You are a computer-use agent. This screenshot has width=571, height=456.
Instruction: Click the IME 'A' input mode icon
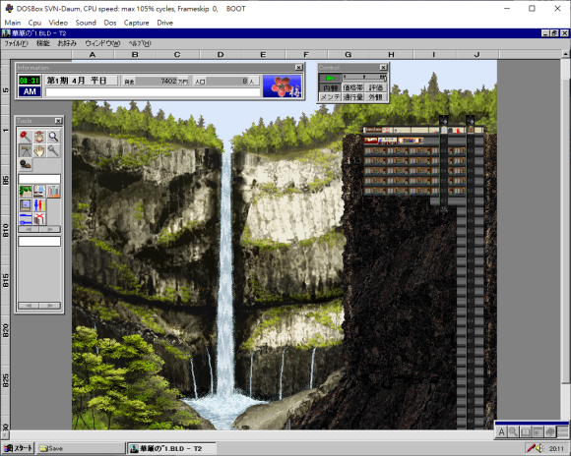pyautogui.click(x=501, y=432)
